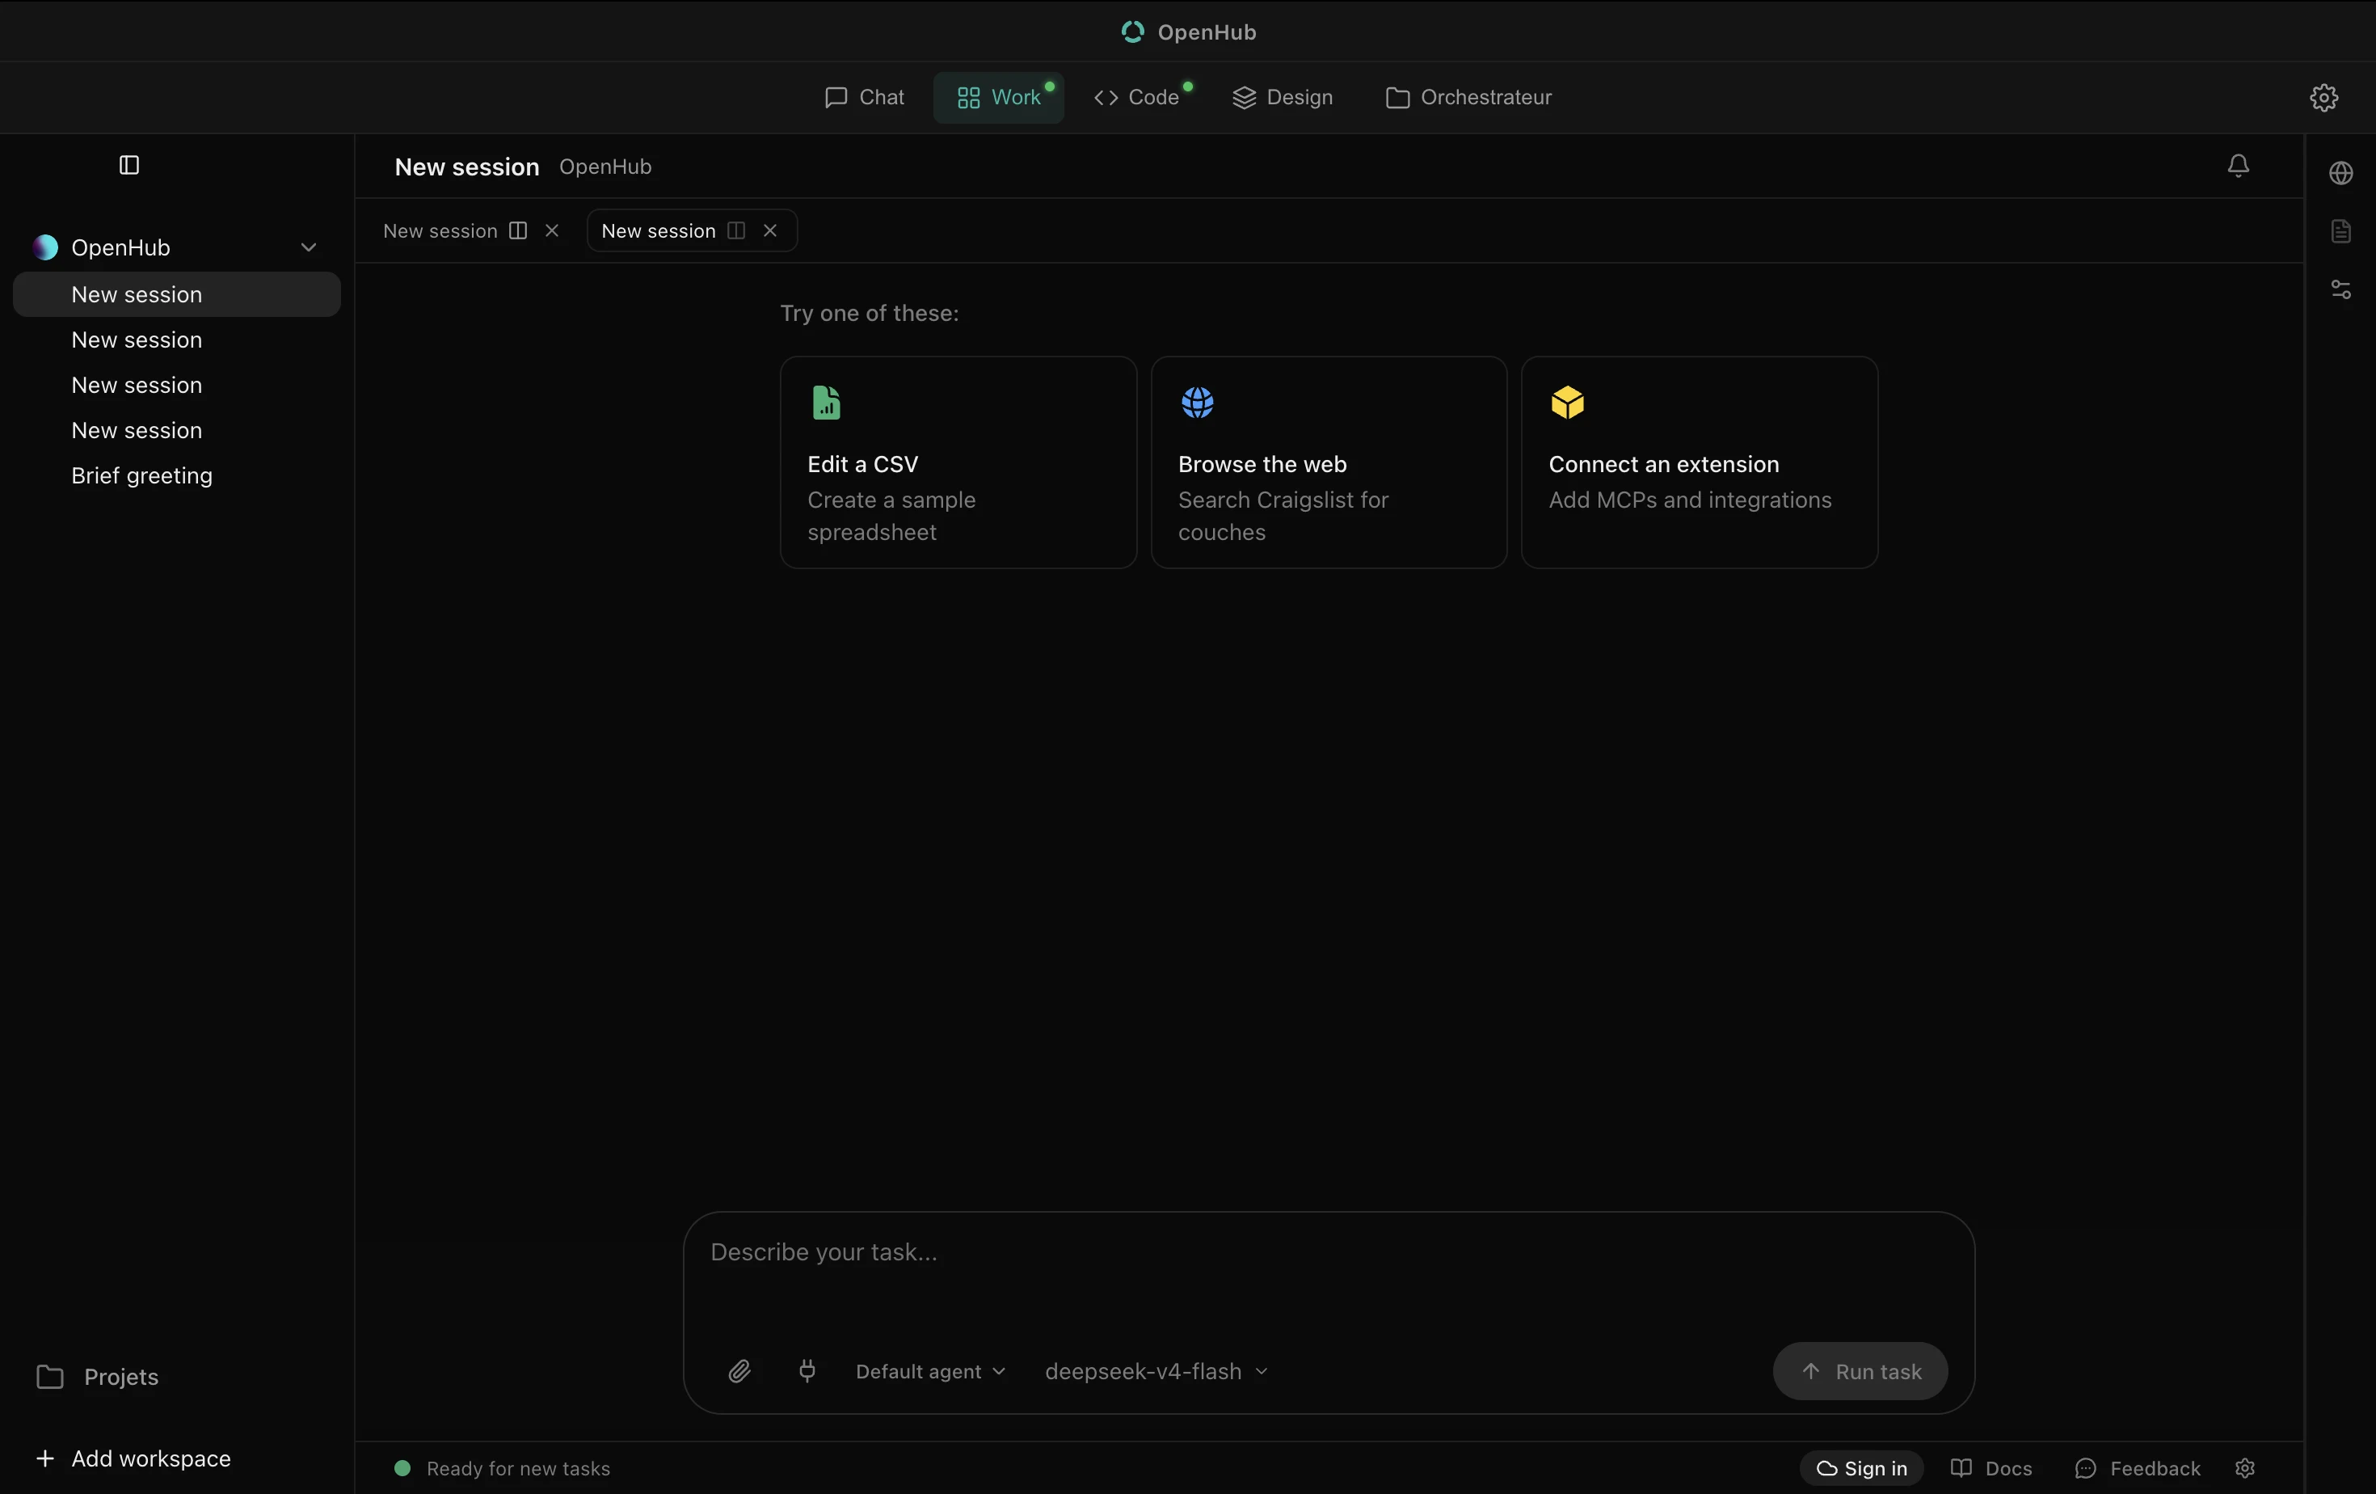The height and width of the screenshot is (1494, 2376).
Task: Click the paperclip attach file icon
Action: click(739, 1370)
